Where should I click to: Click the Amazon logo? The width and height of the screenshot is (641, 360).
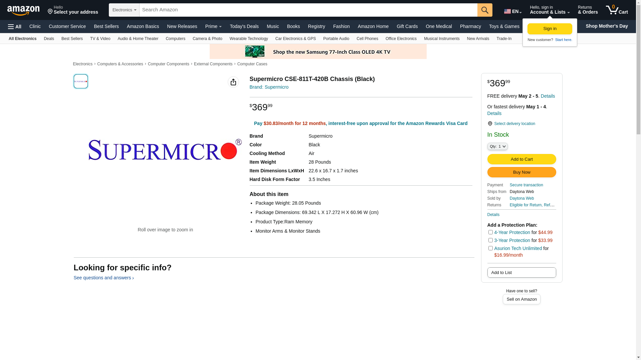(x=23, y=10)
